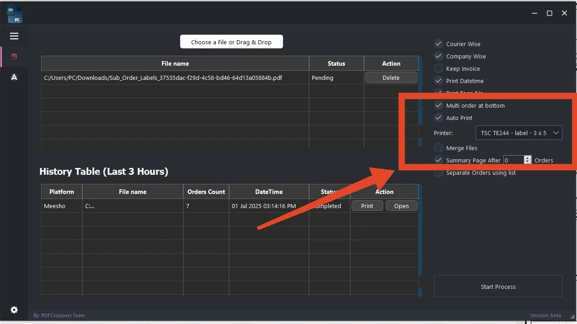Maximize the application window
The image size is (577, 324).
[550, 13]
